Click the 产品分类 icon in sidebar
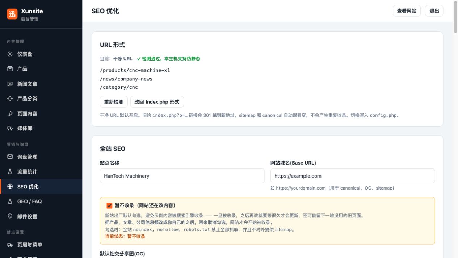458x258 pixels. pyautogui.click(x=10, y=99)
